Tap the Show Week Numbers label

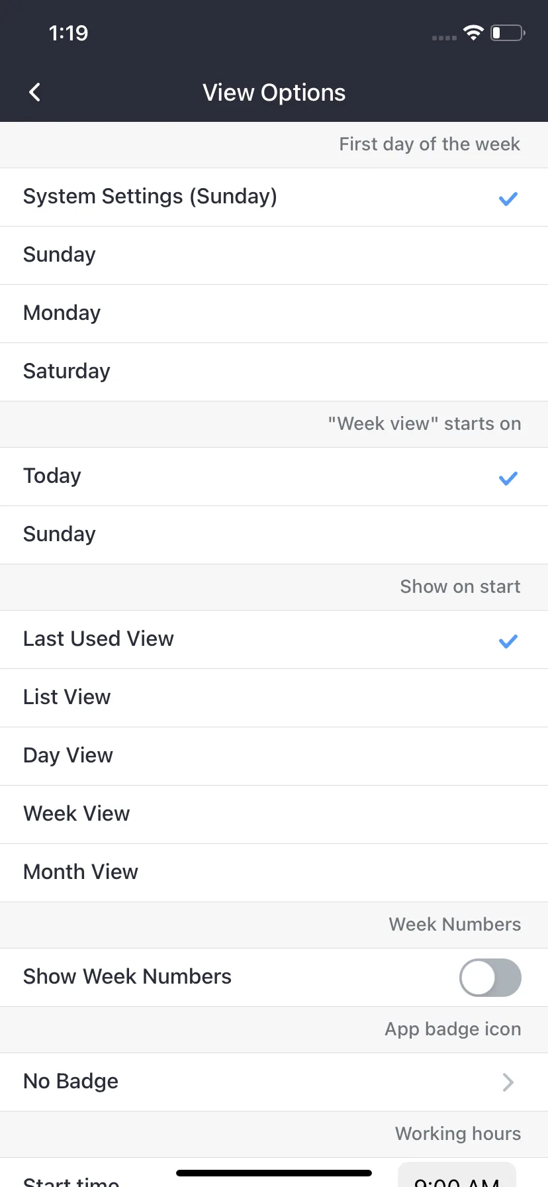click(127, 976)
